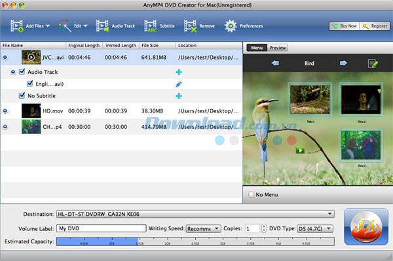Enable the No Menu checkbox
This screenshot has height=261, width=393.
pos(251,194)
